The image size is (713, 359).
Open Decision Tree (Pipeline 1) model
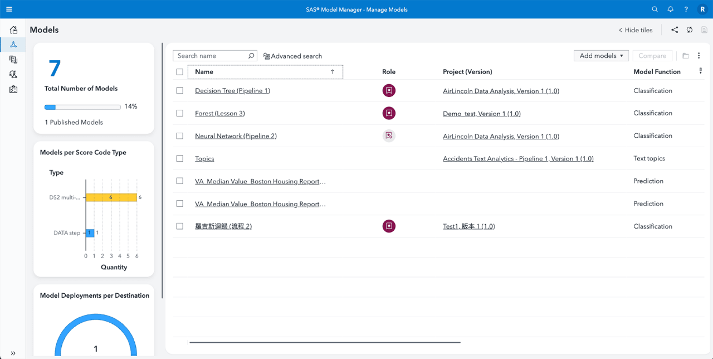point(232,91)
